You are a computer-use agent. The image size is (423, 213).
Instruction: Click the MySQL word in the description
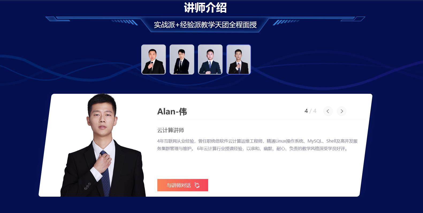tap(315, 141)
